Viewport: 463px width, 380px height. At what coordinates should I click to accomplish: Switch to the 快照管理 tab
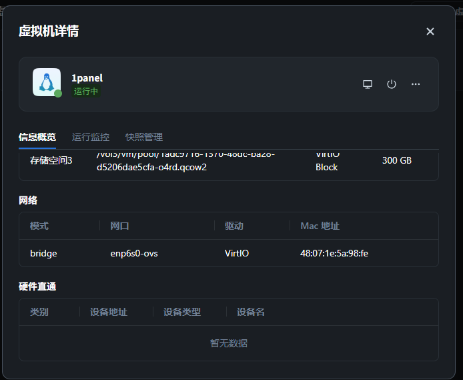(x=144, y=137)
